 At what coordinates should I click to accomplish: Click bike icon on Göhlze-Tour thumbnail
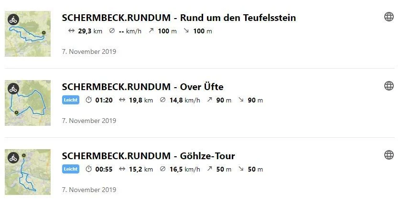click(13, 158)
